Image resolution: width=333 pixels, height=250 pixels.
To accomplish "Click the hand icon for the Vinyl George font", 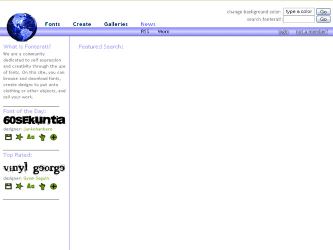I will click(x=42, y=186).
